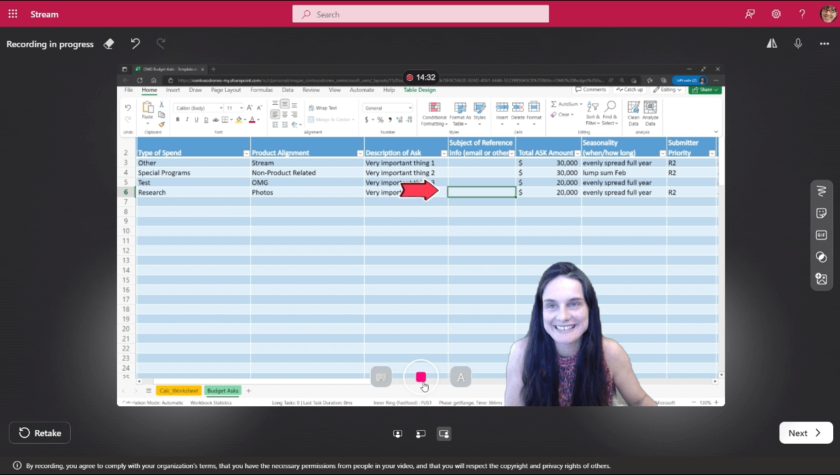This screenshot has width=840, height=475.
Task: Mute the microphone in Stream recorder
Action: [x=799, y=44]
